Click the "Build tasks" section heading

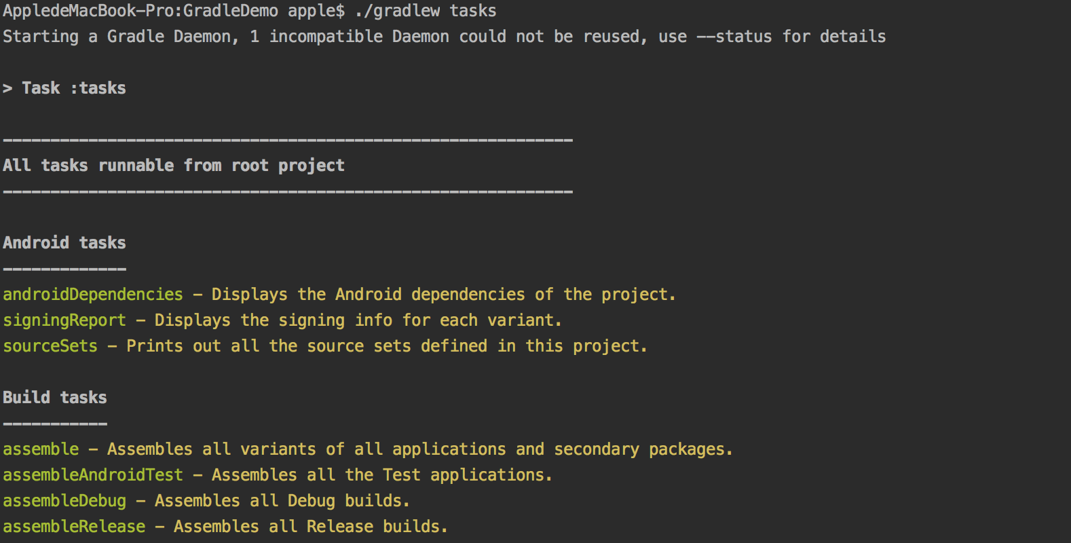[55, 398]
